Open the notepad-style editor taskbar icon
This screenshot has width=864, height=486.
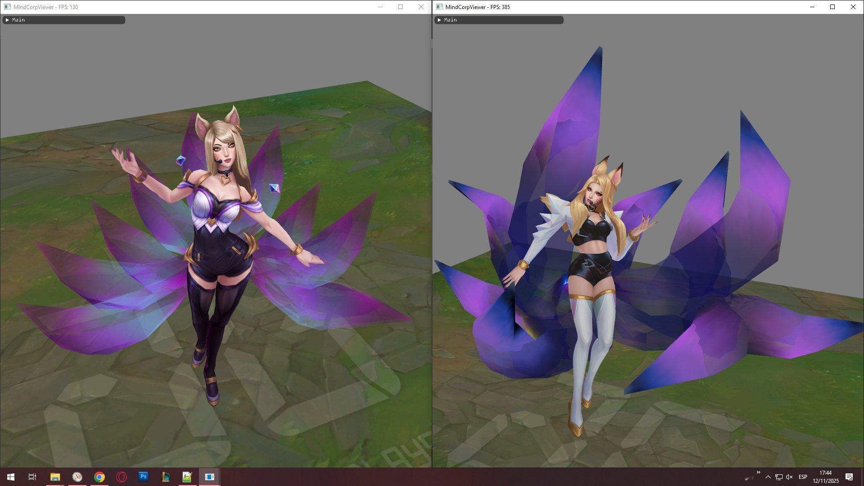pos(187,477)
